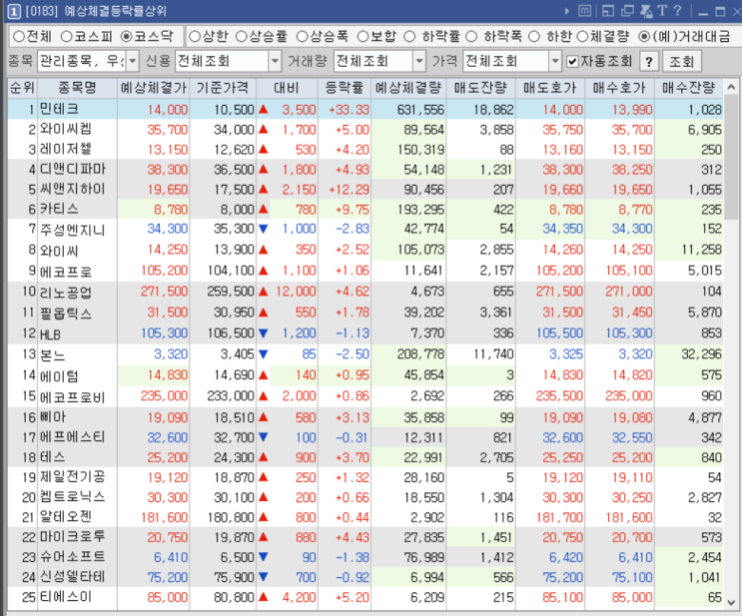742x616 pixels.
Task: Select the 주성엔지니 stock name
Action: pyautogui.click(x=72, y=230)
